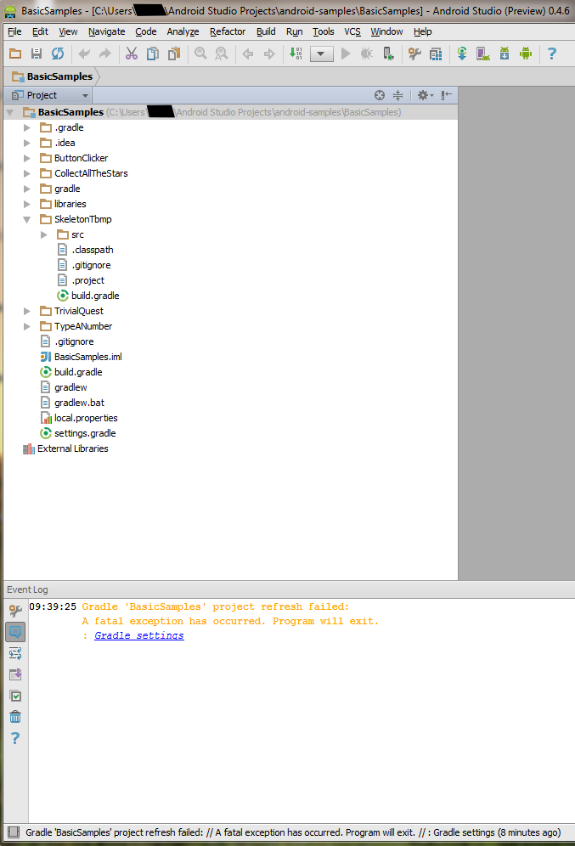Image resolution: width=575 pixels, height=846 pixels.
Task: Expand the CollectAllTheStars folder
Action: [x=27, y=174]
